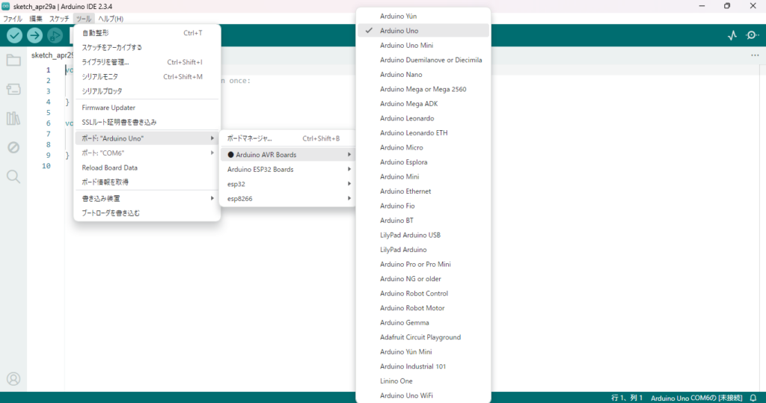
Task: Choose シリアルモニタ menu entry
Action: (147, 77)
